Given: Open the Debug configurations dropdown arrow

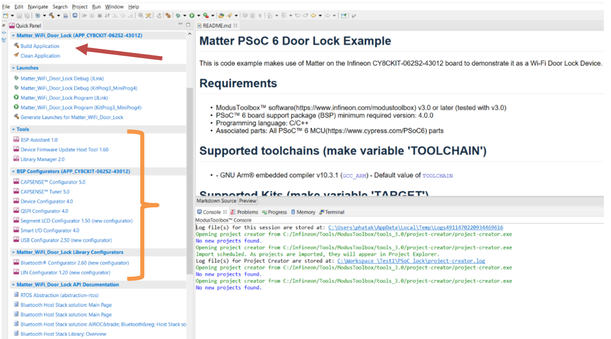Looking at the screenshot, I should point(184,16).
